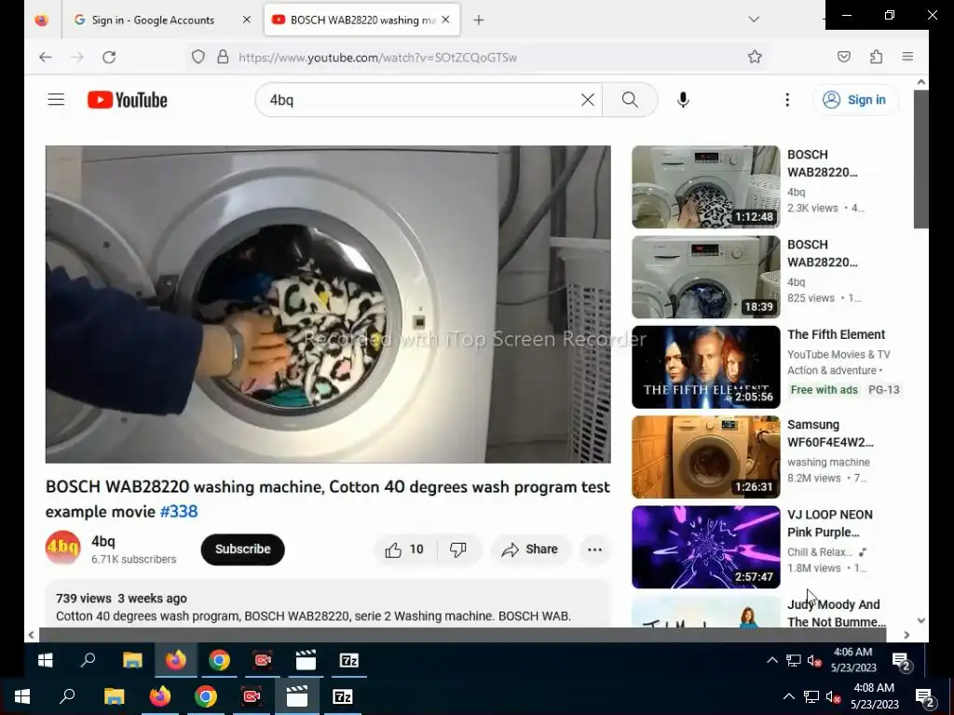Screen dimensions: 954x715
Task: Open YouTube settings three-dot menu
Action: tap(787, 100)
